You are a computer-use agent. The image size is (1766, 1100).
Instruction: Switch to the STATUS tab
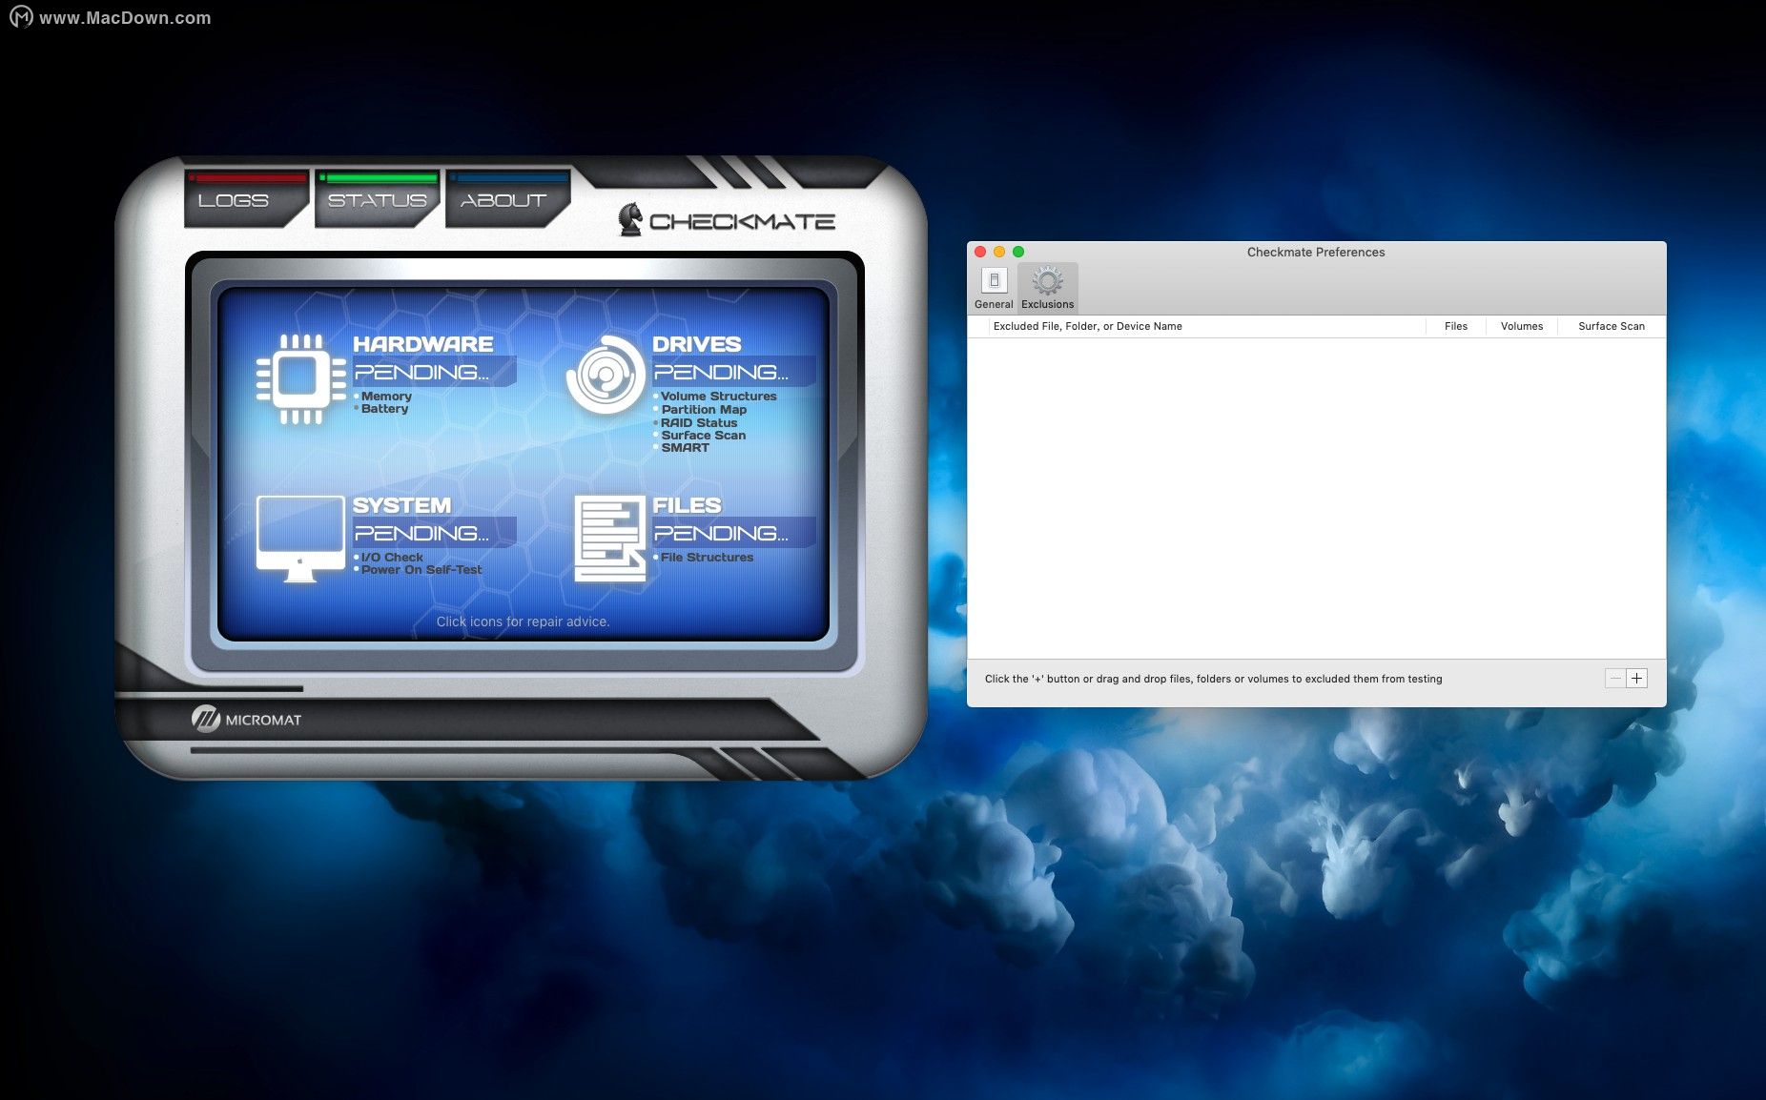coord(377,200)
